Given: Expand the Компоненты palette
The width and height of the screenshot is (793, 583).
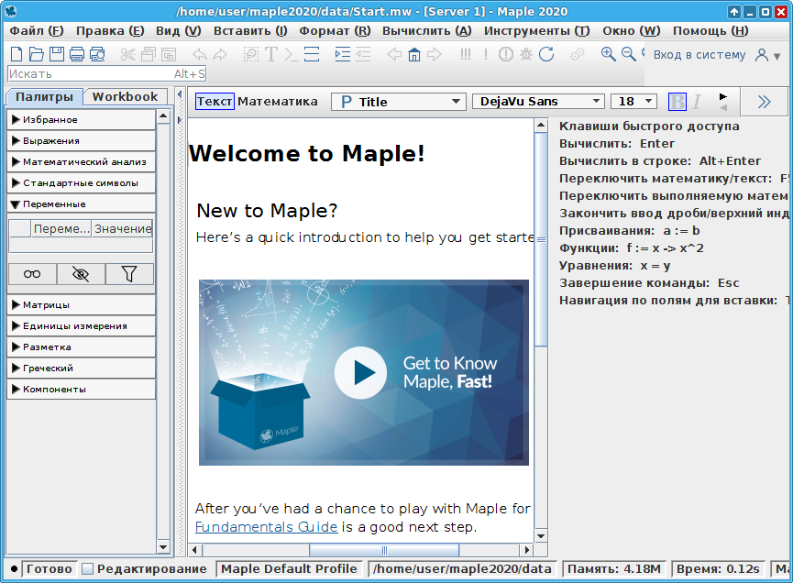Looking at the screenshot, I should tap(81, 390).
